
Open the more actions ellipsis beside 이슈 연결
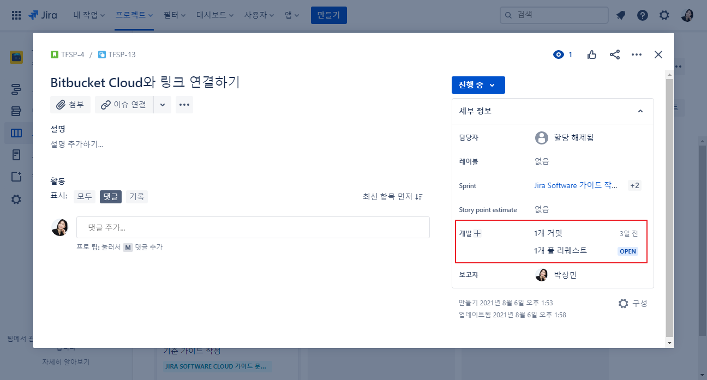(x=184, y=105)
